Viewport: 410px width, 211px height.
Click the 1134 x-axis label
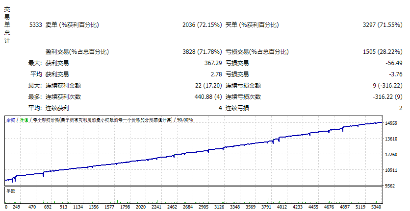click(x=77, y=207)
